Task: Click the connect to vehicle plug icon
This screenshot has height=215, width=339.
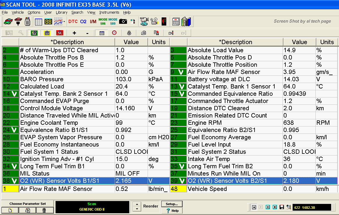Action: pyautogui.click(x=18, y=21)
